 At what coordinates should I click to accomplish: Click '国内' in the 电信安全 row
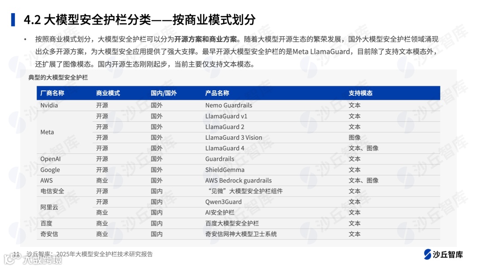(x=157, y=191)
